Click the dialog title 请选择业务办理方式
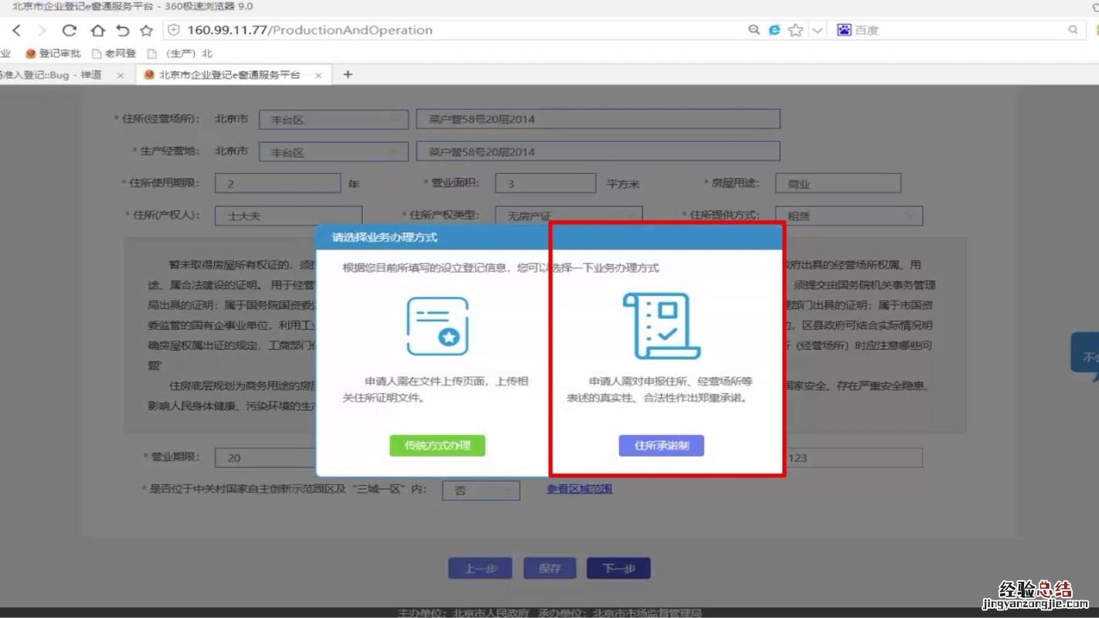1099x618 pixels. click(385, 237)
